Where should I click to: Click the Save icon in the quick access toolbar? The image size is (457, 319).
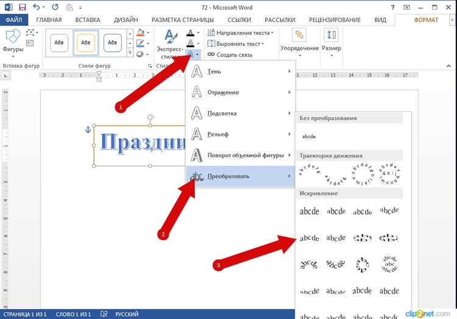click(22, 7)
